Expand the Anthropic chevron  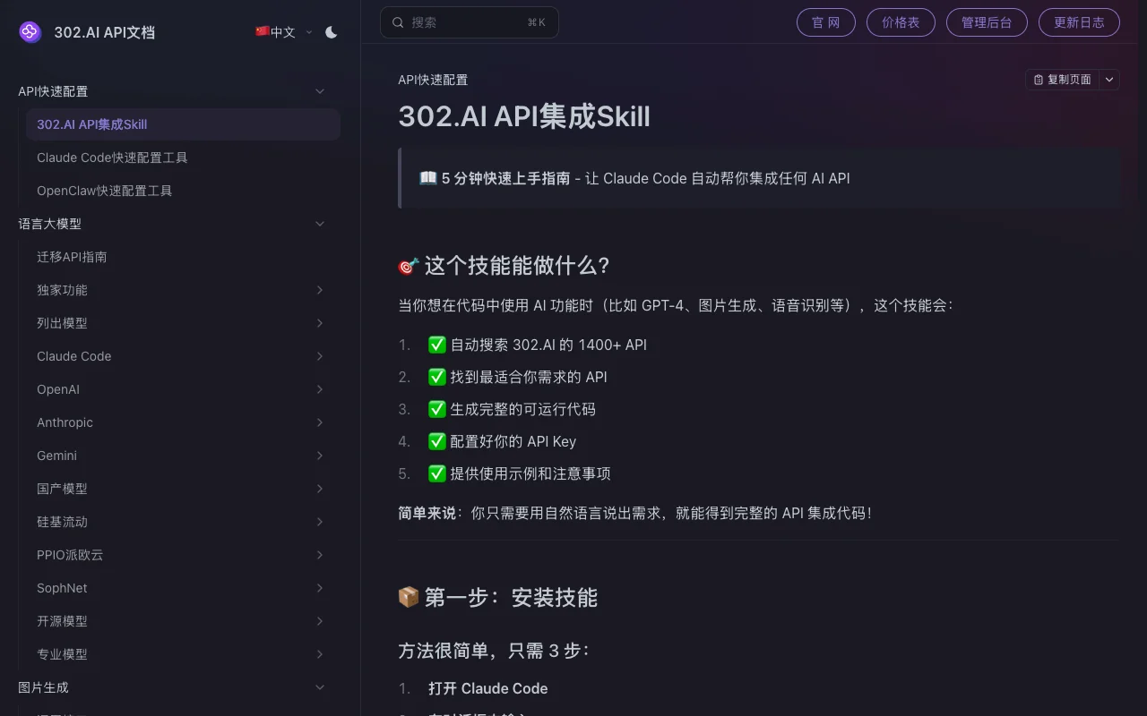coord(320,422)
